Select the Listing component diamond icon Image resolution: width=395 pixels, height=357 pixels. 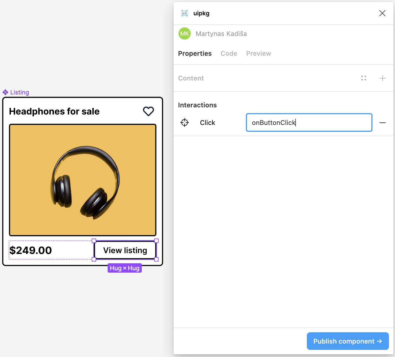(x=5, y=92)
